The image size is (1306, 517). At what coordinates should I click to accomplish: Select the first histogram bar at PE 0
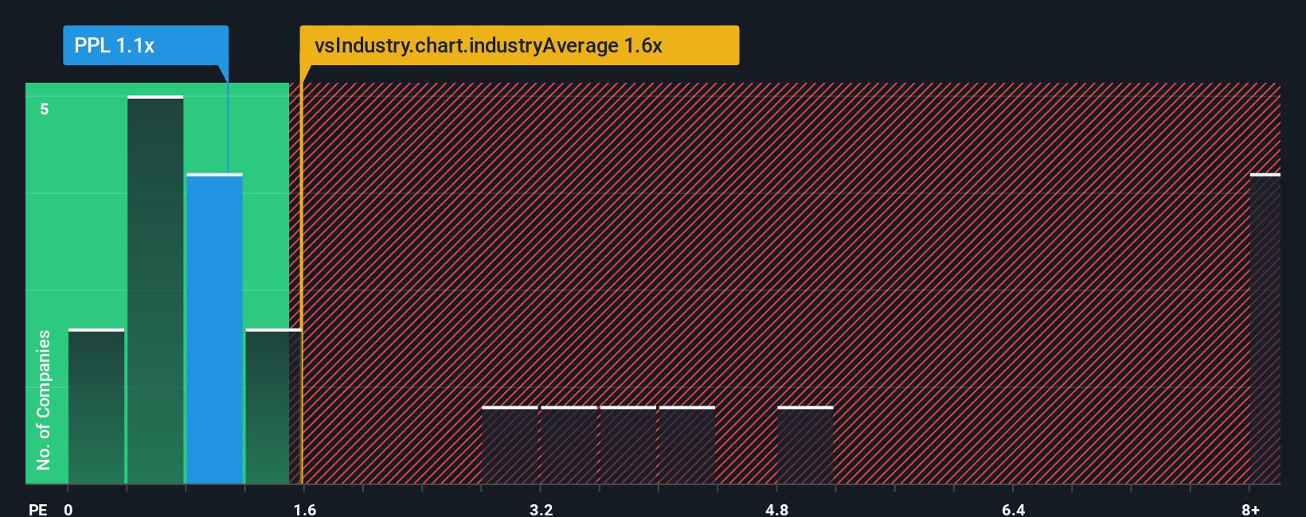[x=96, y=406]
